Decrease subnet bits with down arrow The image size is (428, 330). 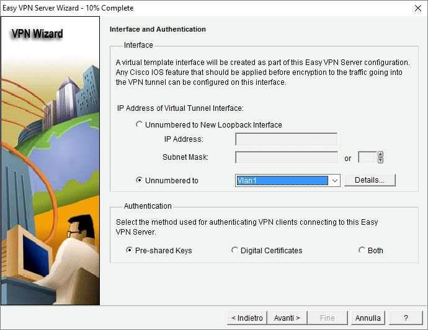click(380, 160)
